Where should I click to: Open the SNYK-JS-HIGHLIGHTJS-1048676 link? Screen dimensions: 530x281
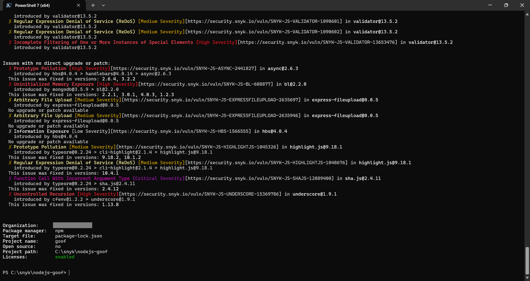click(x=266, y=163)
